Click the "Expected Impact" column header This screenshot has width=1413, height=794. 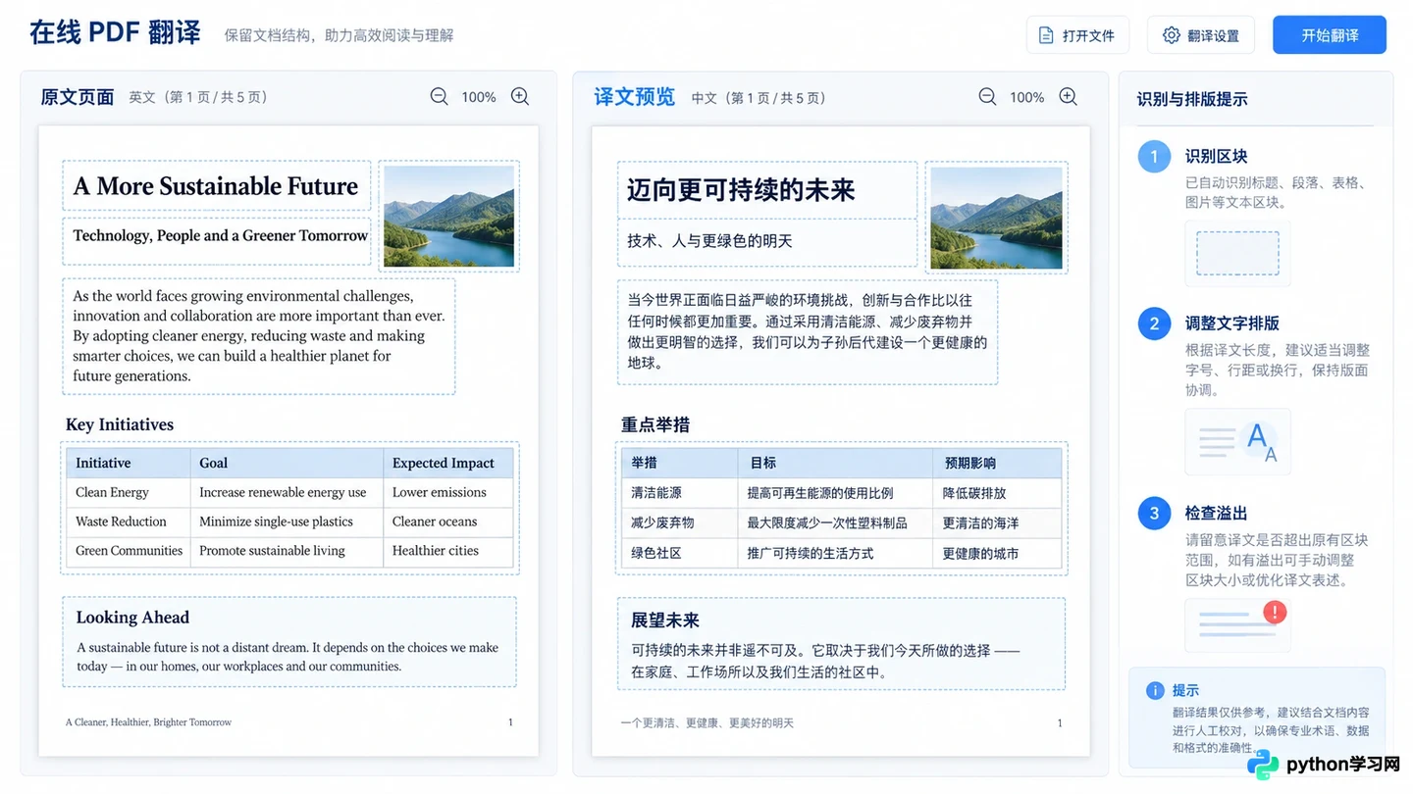click(x=448, y=463)
